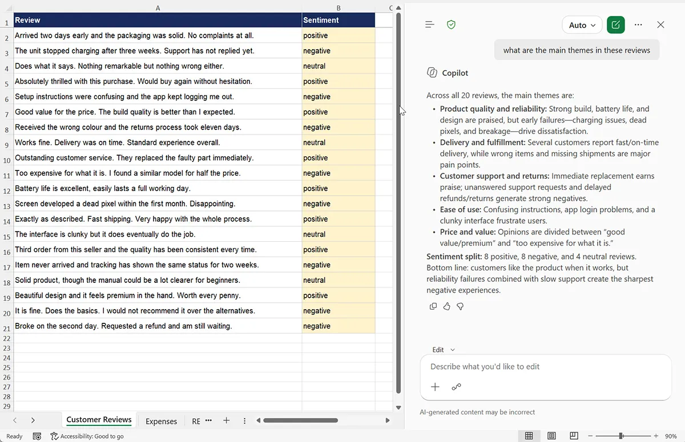Click the horizontal scrollbar left arrow
The image size is (685, 442).
tap(258, 420)
